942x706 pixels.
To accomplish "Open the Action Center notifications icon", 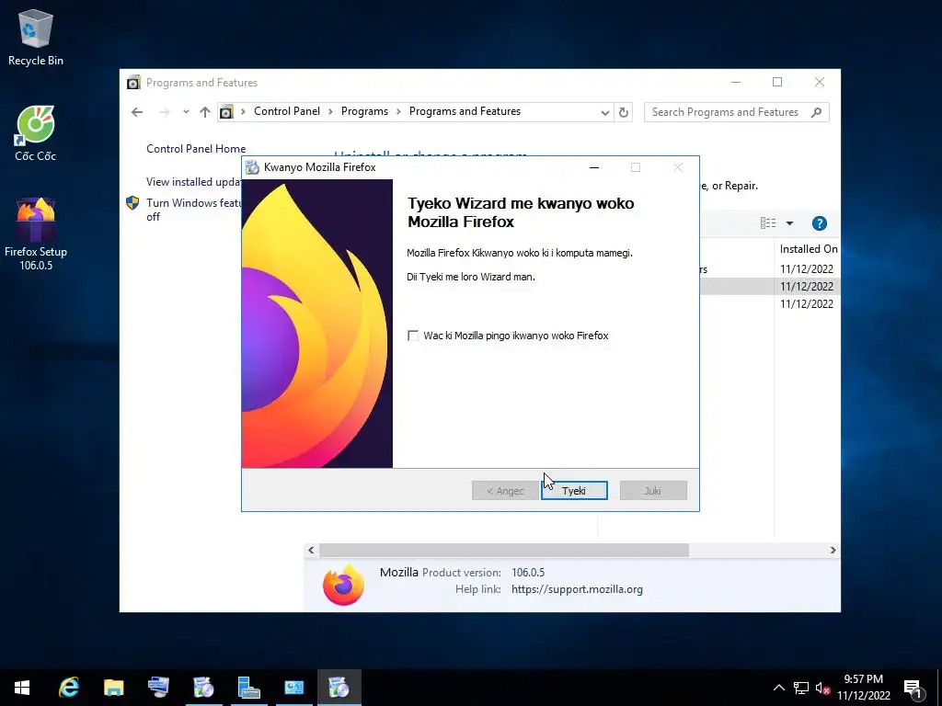I will pos(913,688).
